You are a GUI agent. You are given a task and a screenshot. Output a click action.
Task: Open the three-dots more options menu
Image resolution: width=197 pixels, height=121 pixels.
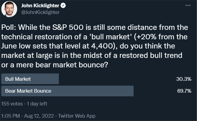[x=188, y=6]
